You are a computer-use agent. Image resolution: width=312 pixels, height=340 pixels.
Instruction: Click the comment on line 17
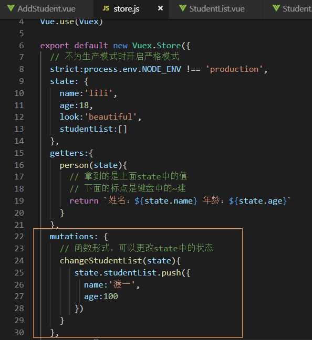pos(128,176)
